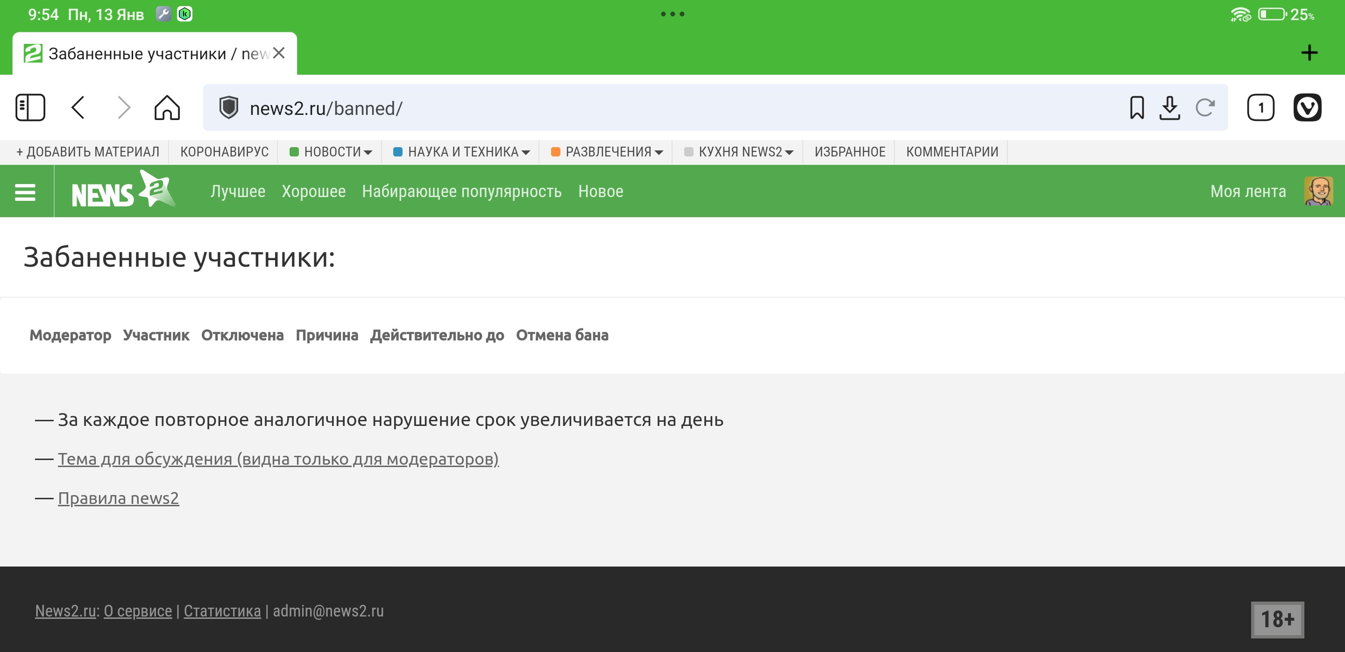Click the NEWS2 logo
Image resolution: width=1345 pixels, height=652 pixels.
[123, 189]
